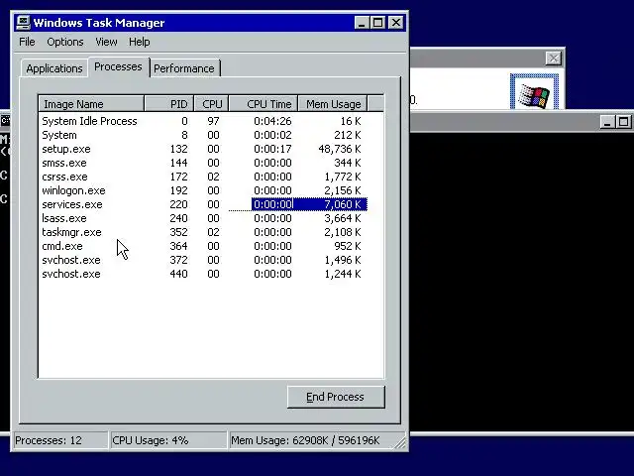Image resolution: width=634 pixels, height=476 pixels.
Task: Click the highlighted 7,060 K memory cell
Action: point(343,204)
